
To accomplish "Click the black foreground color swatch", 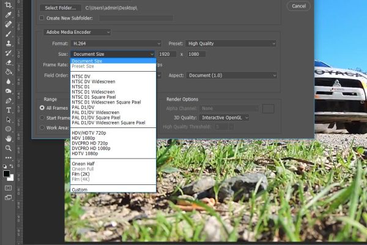I will pos(6,174).
